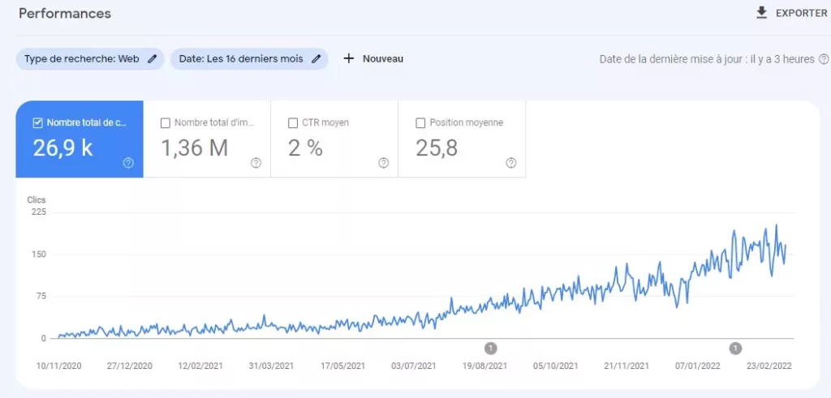The width and height of the screenshot is (831, 398).
Task: Open the help icon in CTR moyen card
Action: (x=383, y=163)
